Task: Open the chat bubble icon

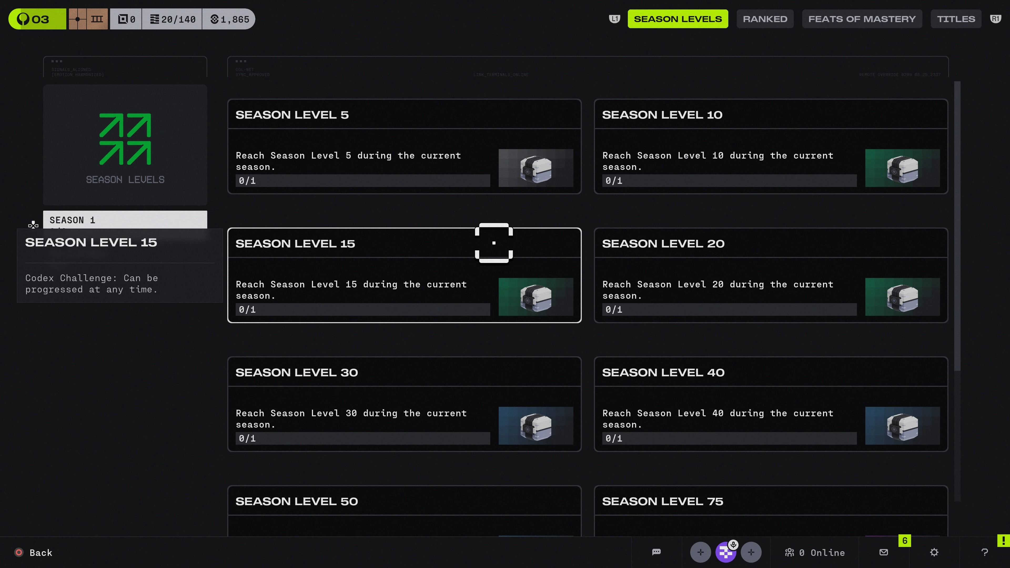Action: pos(656,552)
